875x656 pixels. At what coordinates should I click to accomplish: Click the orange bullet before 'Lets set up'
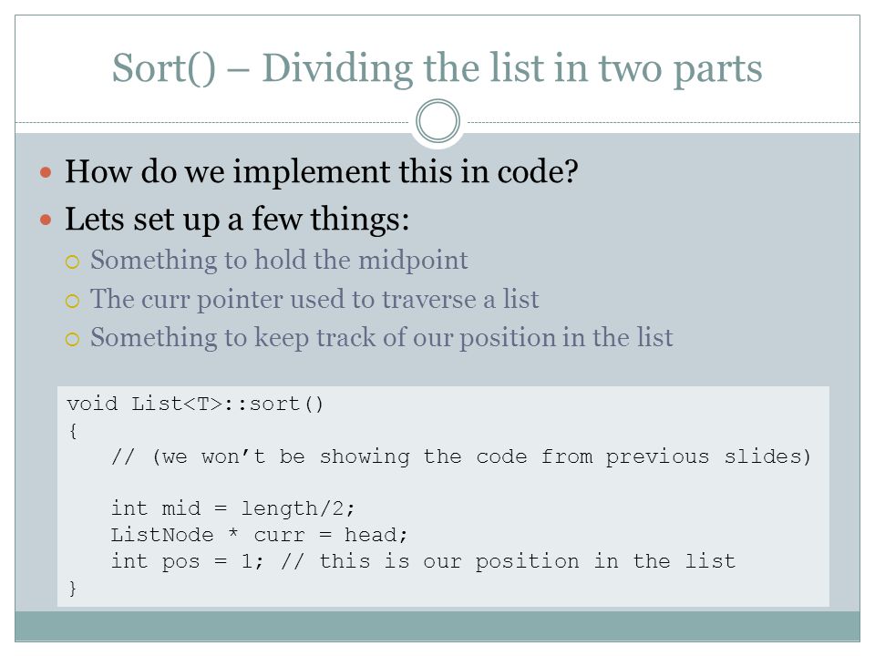(x=46, y=220)
